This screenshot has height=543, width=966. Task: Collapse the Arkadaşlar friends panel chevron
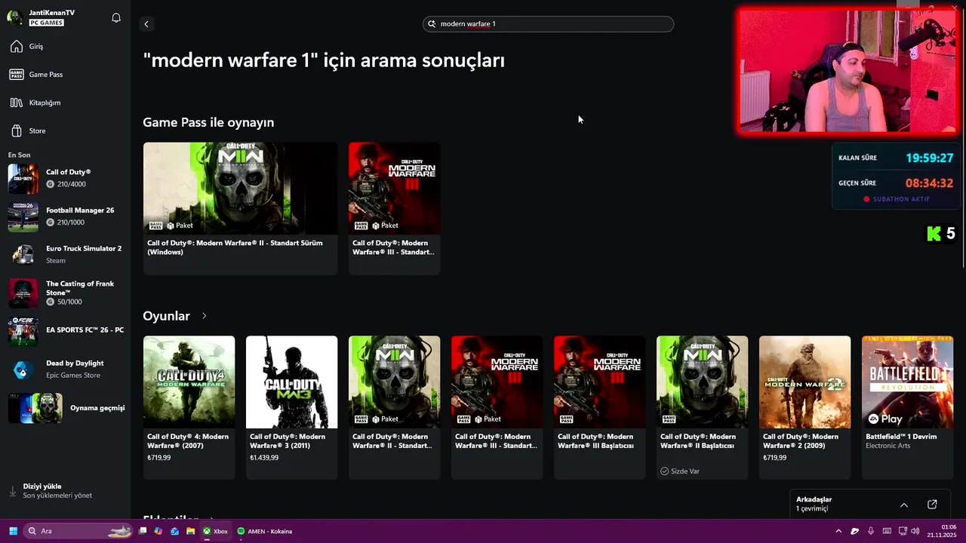point(903,505)
